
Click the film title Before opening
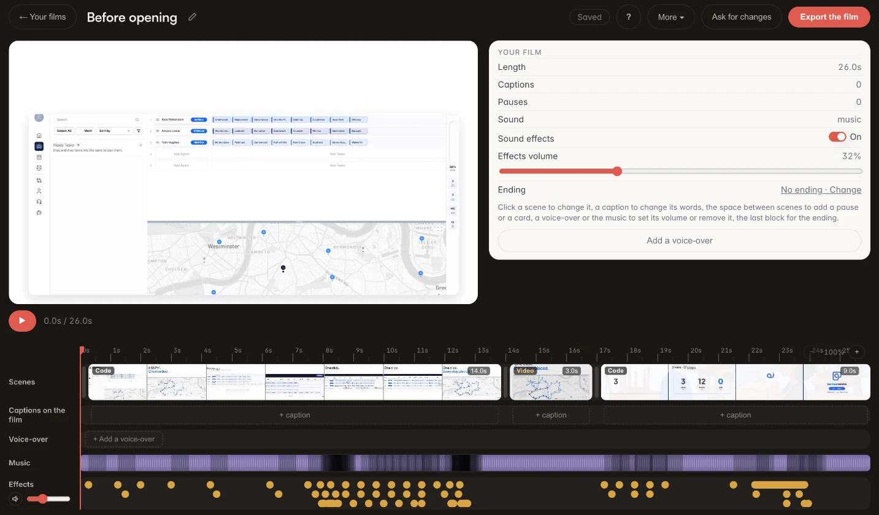(x=132, y=18)
